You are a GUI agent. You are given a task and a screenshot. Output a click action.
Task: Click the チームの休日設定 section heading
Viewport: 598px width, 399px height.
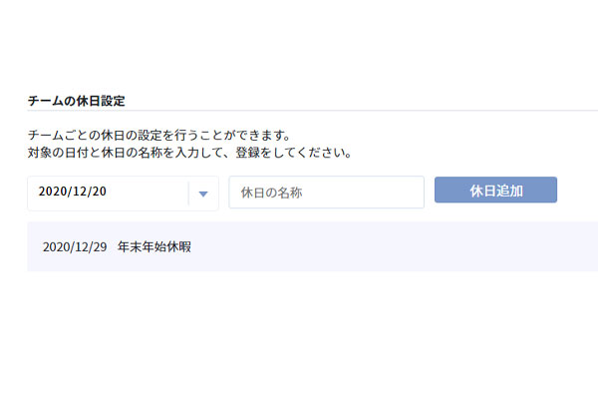click(x=76, y=101)
